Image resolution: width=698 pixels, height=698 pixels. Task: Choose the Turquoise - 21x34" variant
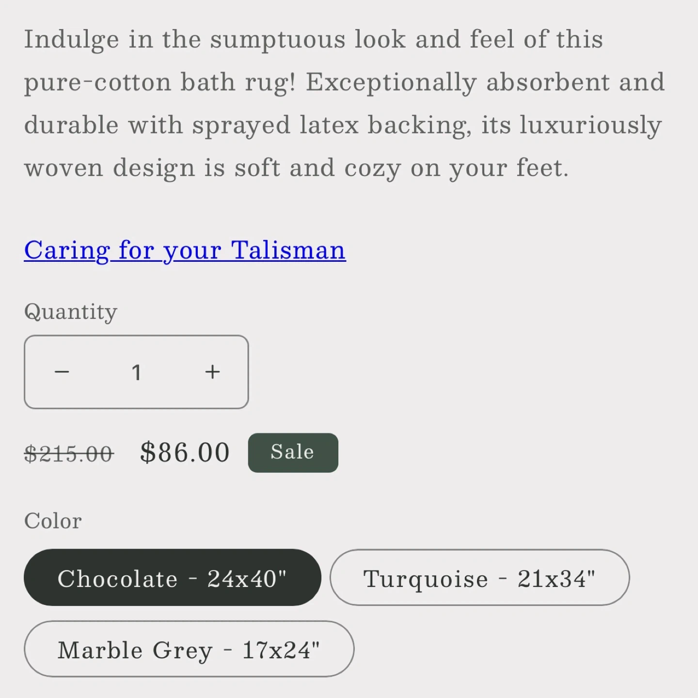tap(479, 578)
